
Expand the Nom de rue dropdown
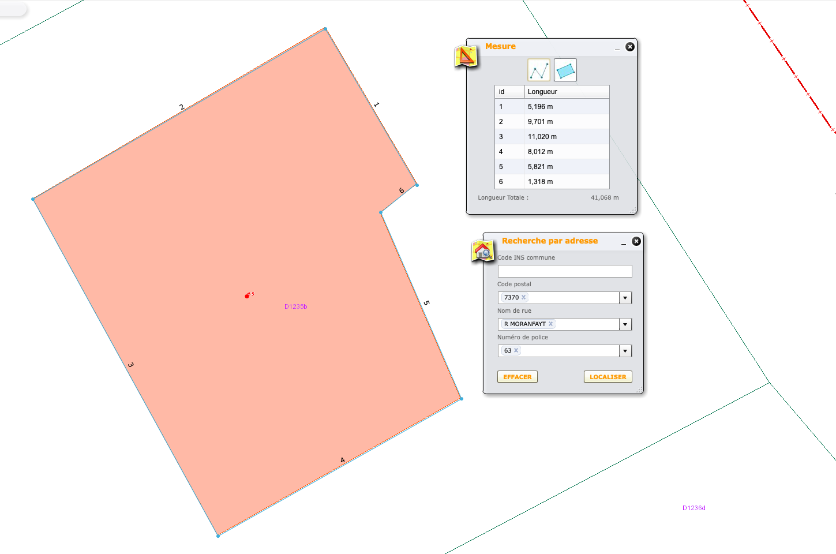[625, 324]
